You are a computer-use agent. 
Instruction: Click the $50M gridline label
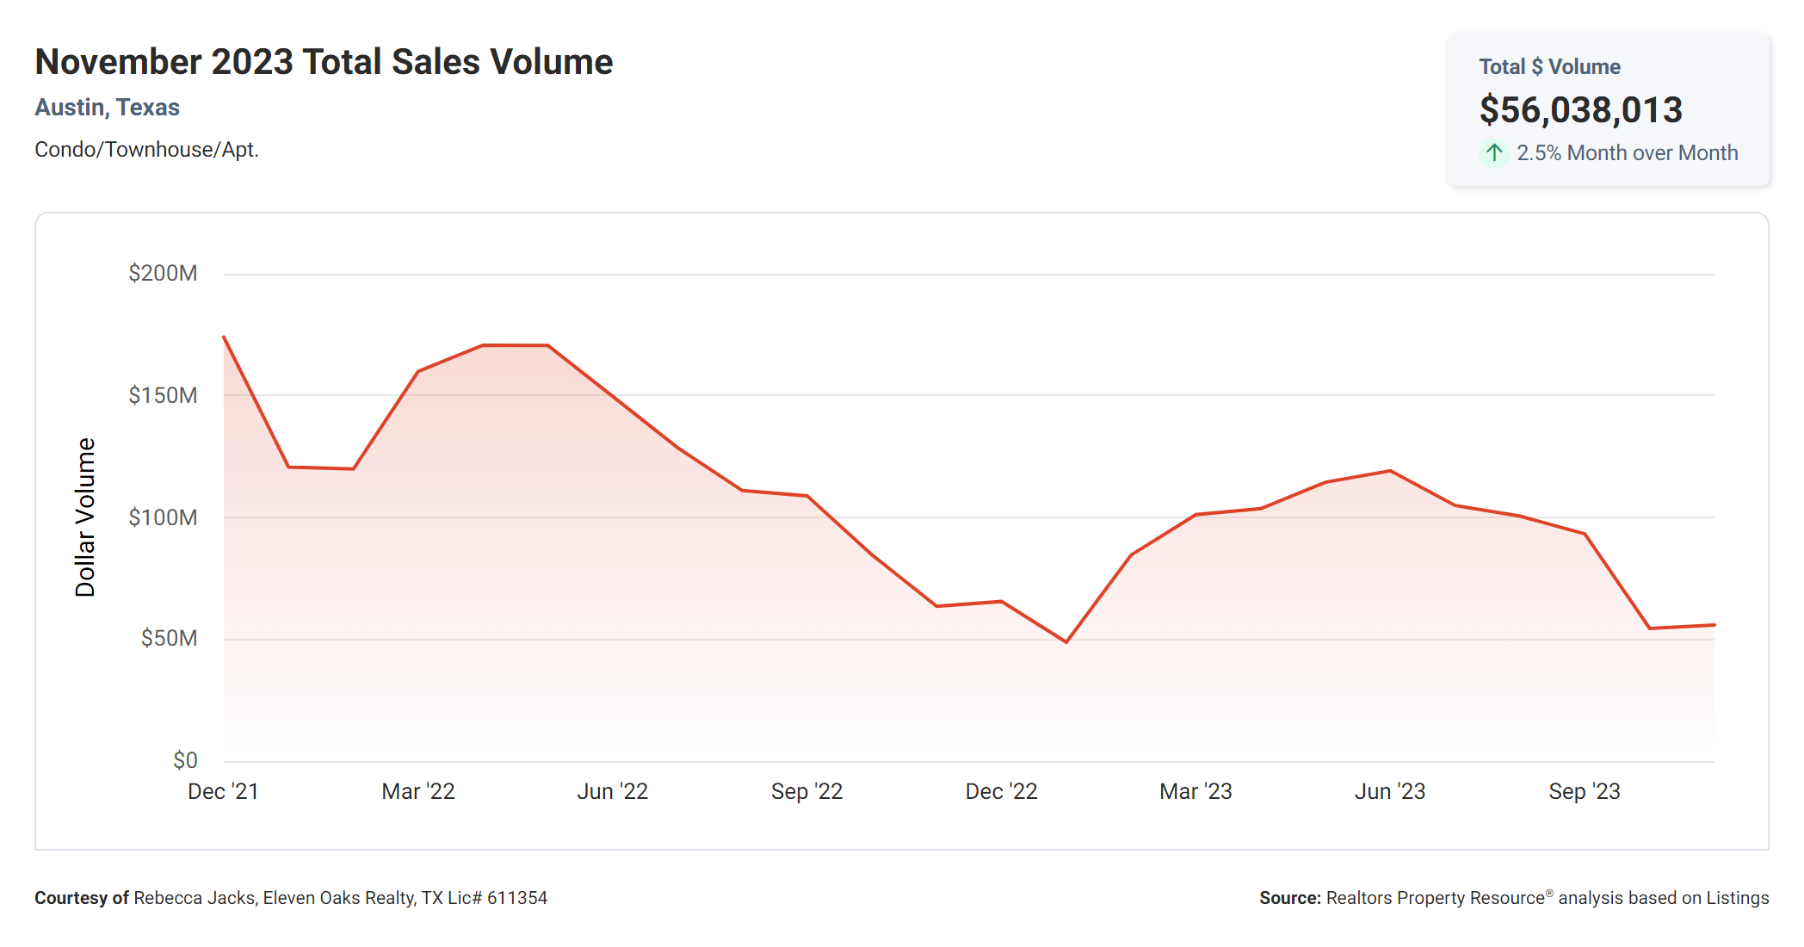(x=169, y=640)
